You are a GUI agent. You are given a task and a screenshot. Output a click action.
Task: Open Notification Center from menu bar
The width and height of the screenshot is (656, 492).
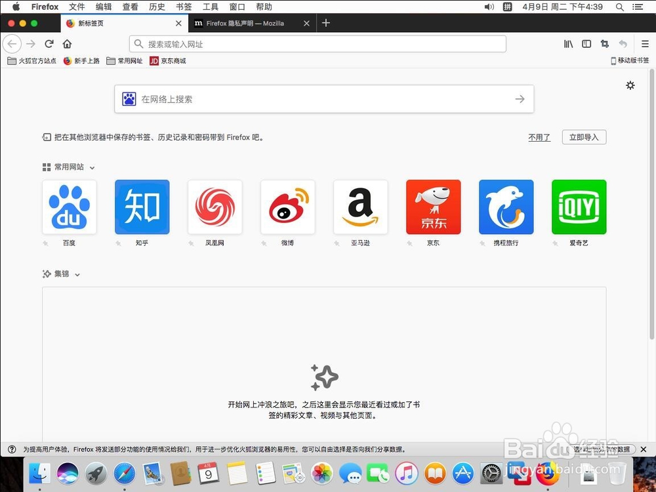[x=638, y=7]
